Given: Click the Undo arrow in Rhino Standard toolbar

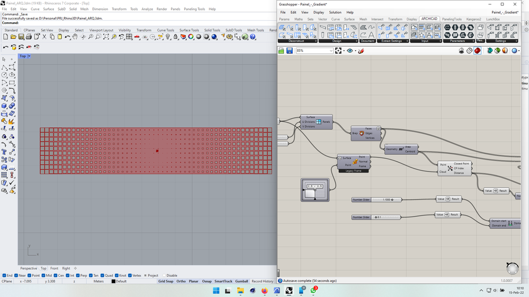Looking at the screenshot, I should (x=67, y=36).
